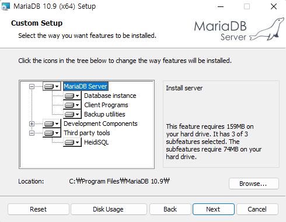Open Client Programs feature install dropdown icon
The image size is (286, 222).
tap(72, 105)
